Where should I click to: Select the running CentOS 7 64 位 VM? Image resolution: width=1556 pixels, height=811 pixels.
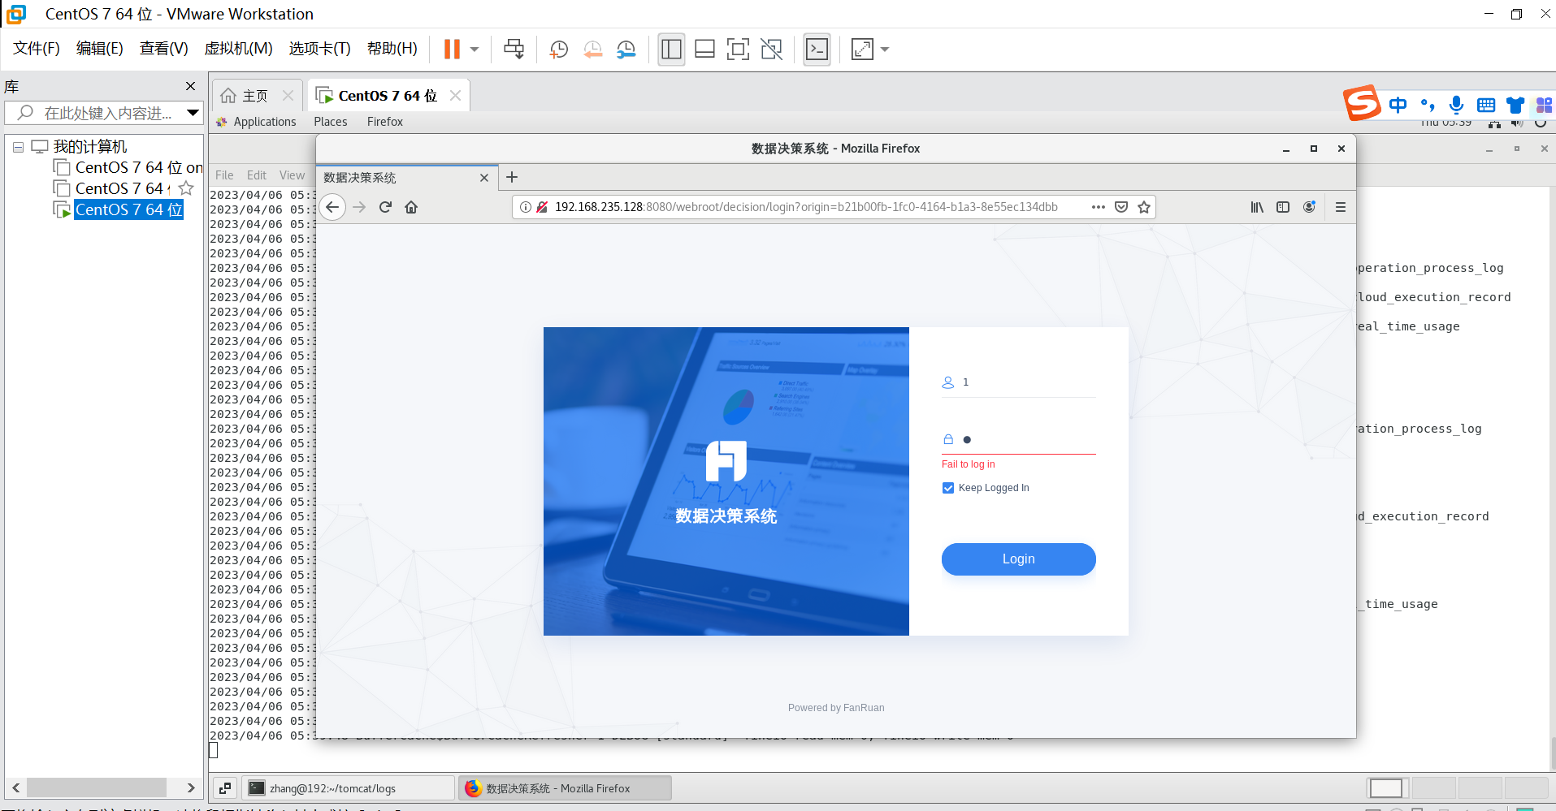click(128, 209)
